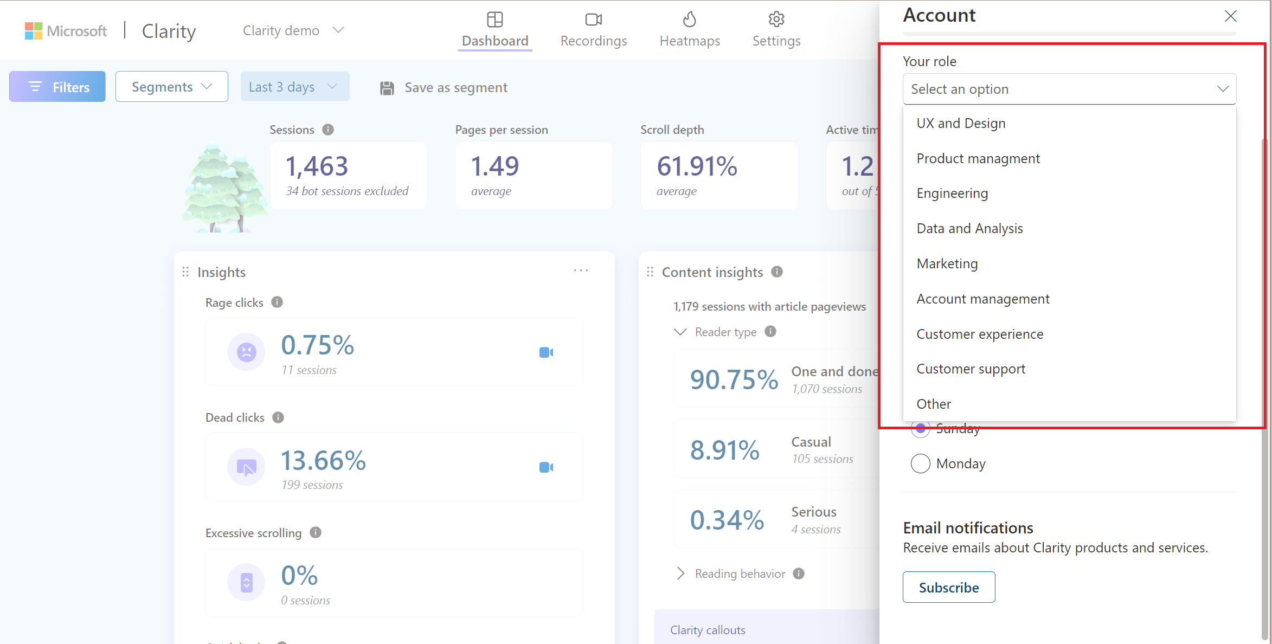Click the 90.75% One and done row
Image resolution: width=1272 pixels, height=644 pixels.
point(776,378)
